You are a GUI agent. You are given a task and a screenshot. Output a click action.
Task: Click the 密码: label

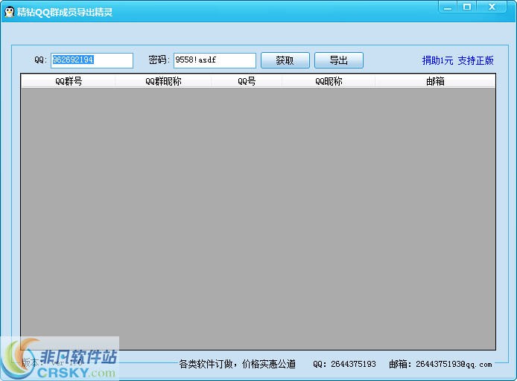pos(159,60)
